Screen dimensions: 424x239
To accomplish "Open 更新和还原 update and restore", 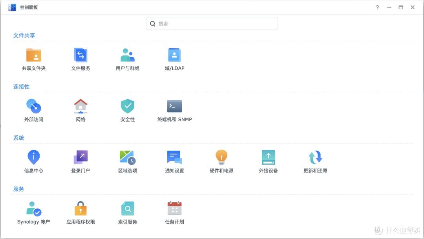I will [315, 157].
